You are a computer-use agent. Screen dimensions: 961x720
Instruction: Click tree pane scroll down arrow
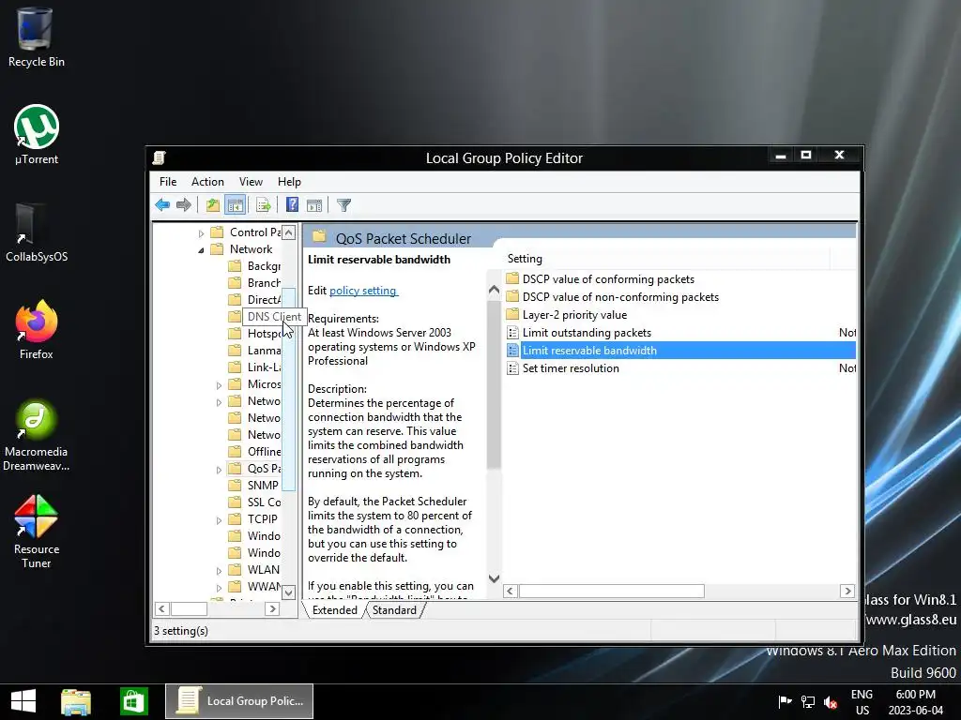[x=289, y=592]
